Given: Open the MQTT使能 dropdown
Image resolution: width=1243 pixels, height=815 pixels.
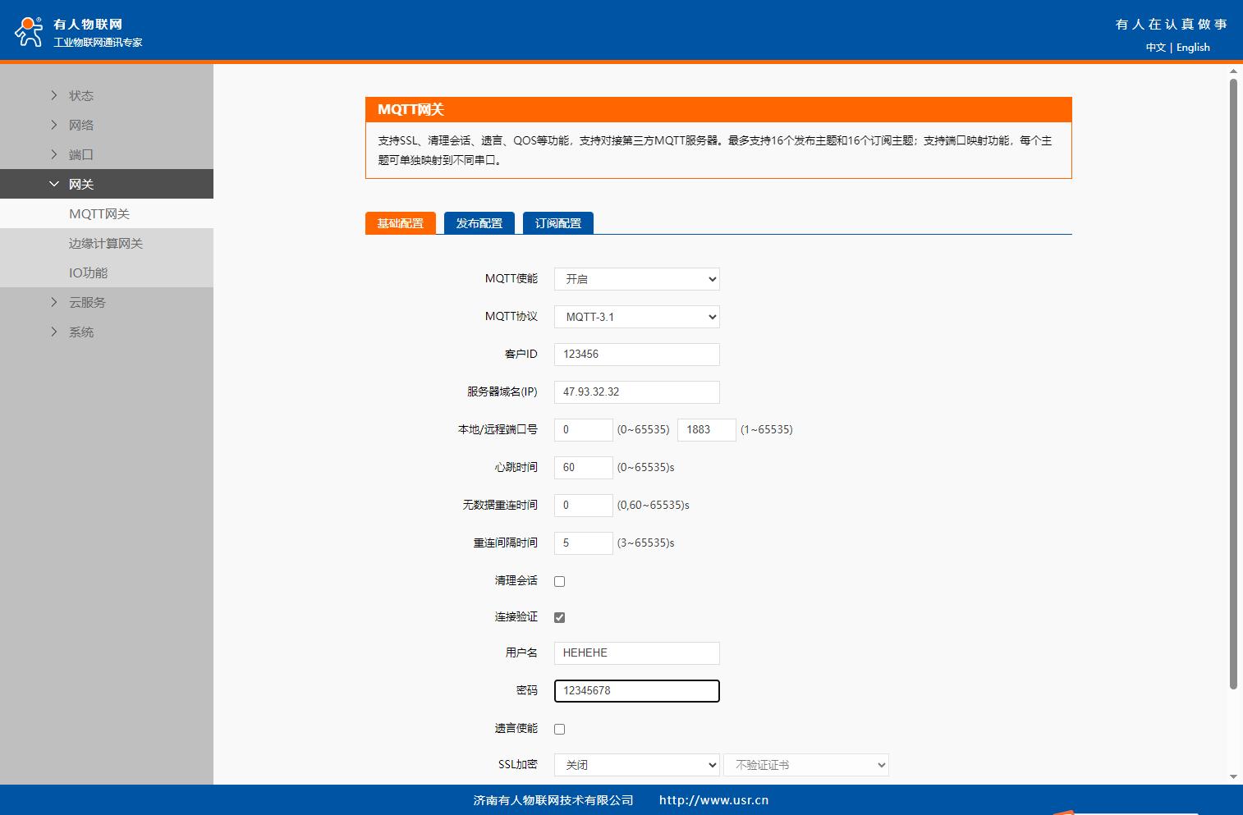Looking at the screenshot, I should [x=636, y=279].
